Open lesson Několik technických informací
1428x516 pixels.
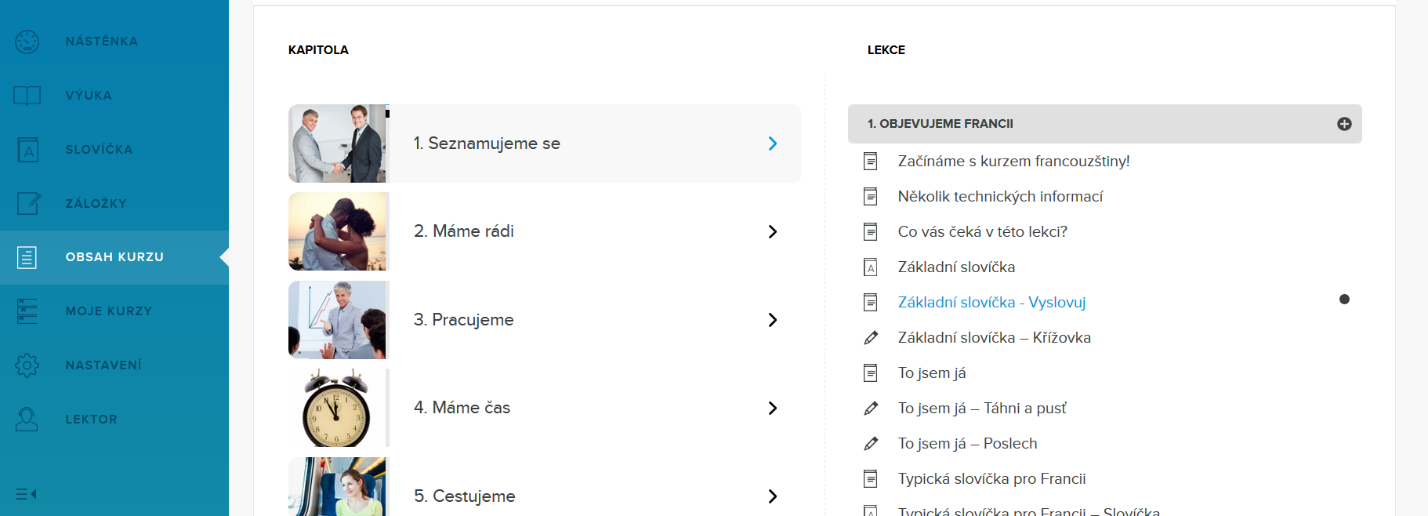[1000, 197]
